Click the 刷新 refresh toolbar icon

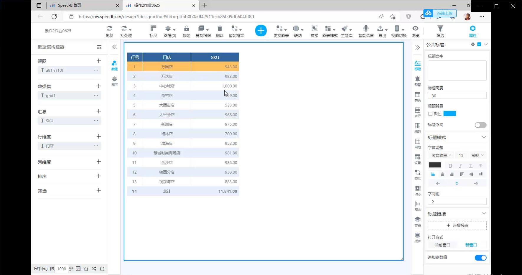pos(109,31)
